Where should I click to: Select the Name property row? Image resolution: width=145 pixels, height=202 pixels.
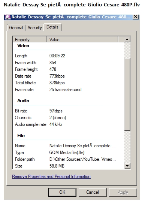[x=20, y=146]
